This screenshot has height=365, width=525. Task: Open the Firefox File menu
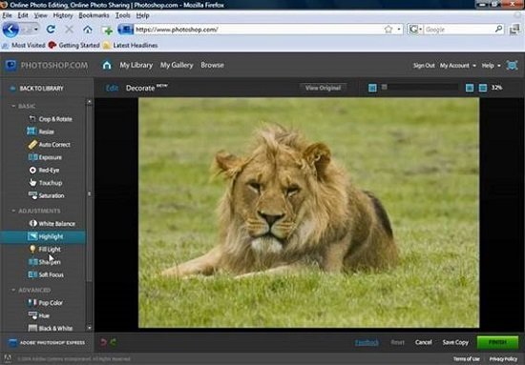tap(7, 15)
